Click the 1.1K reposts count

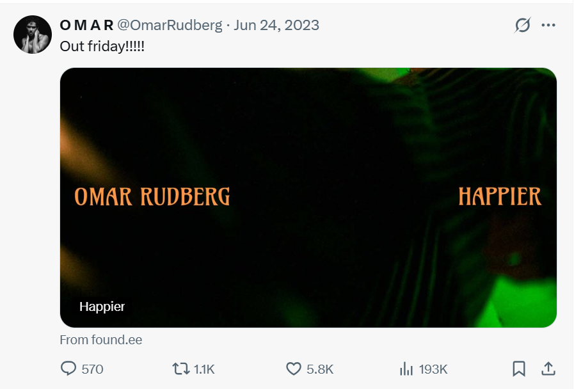pos(204,369)
